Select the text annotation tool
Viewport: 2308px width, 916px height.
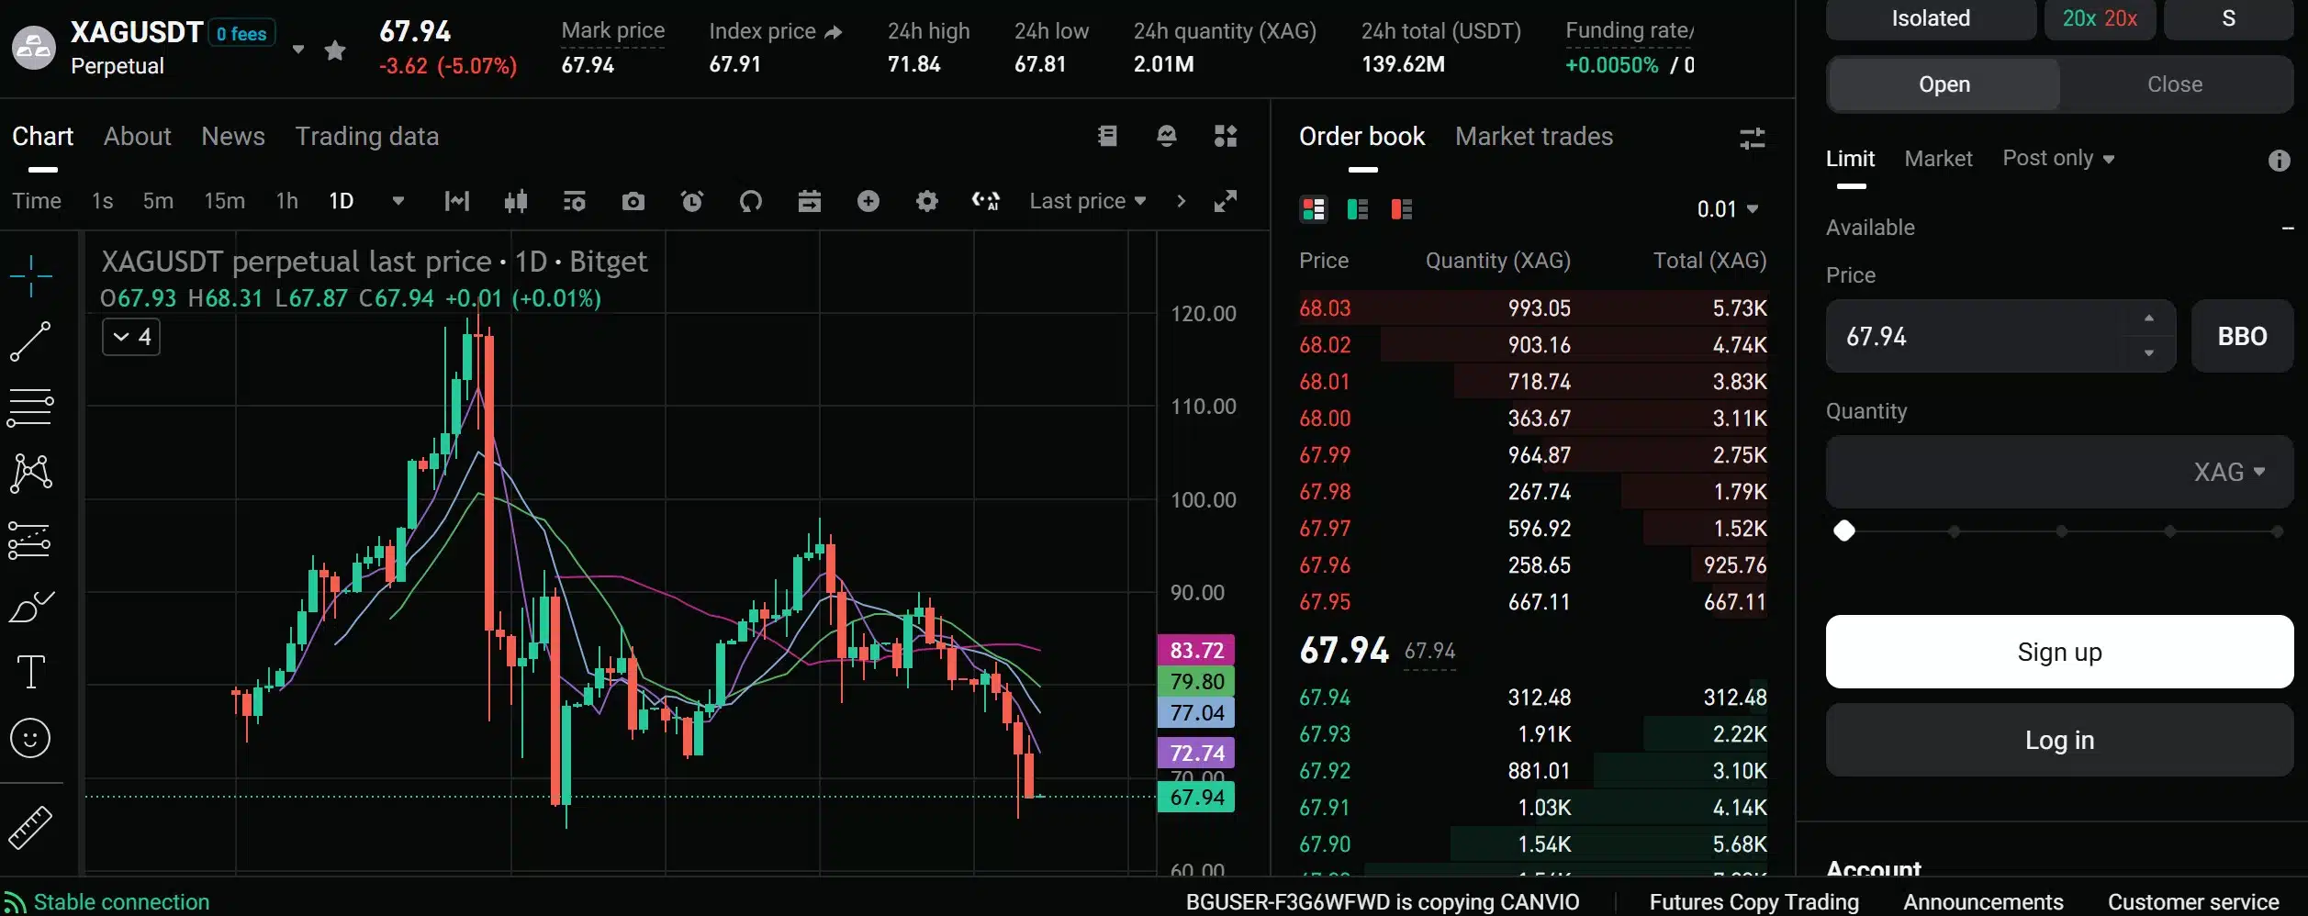click(30, 672)
